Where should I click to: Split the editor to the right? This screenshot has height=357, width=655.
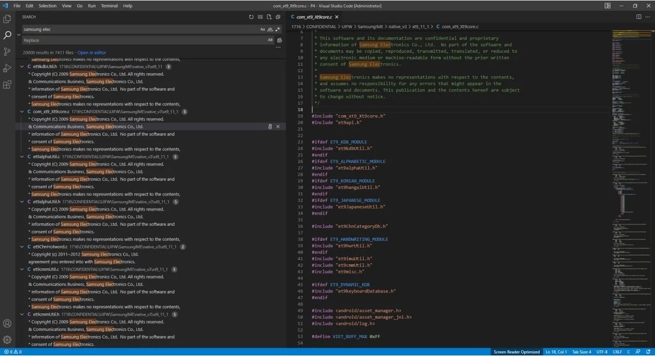tap(639, 17)
